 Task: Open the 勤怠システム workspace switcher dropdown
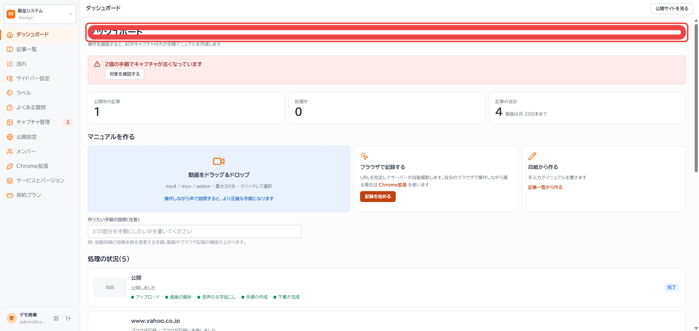click(40, 14)
